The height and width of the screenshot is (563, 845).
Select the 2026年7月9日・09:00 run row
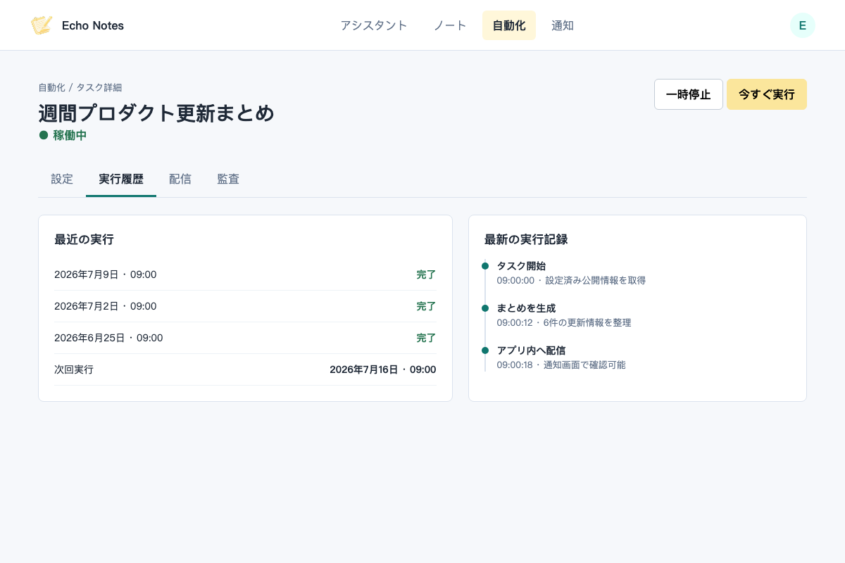pos(245,274)
